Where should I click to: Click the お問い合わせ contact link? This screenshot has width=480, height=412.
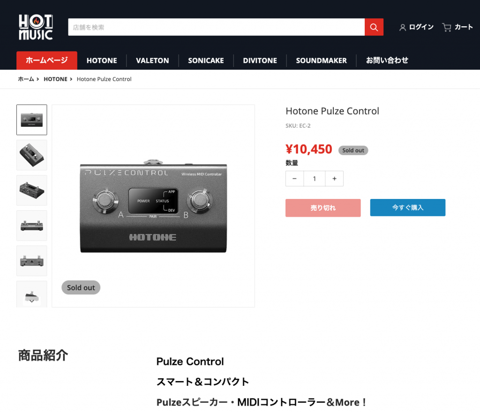pyautogui.click(x=387, y=60)
